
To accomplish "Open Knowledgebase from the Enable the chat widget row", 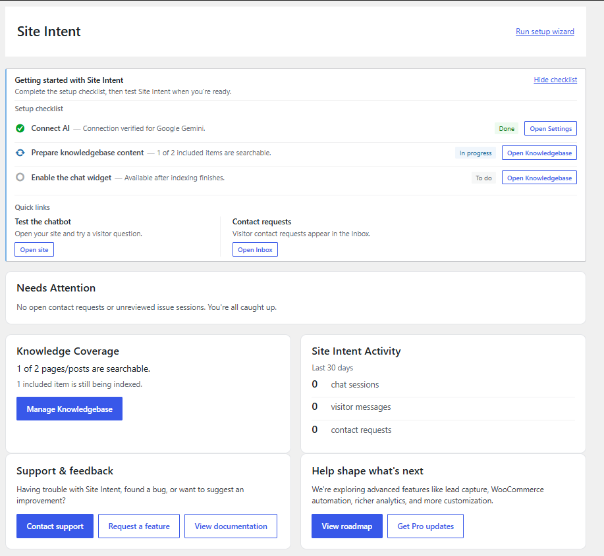I will [539, 178].
